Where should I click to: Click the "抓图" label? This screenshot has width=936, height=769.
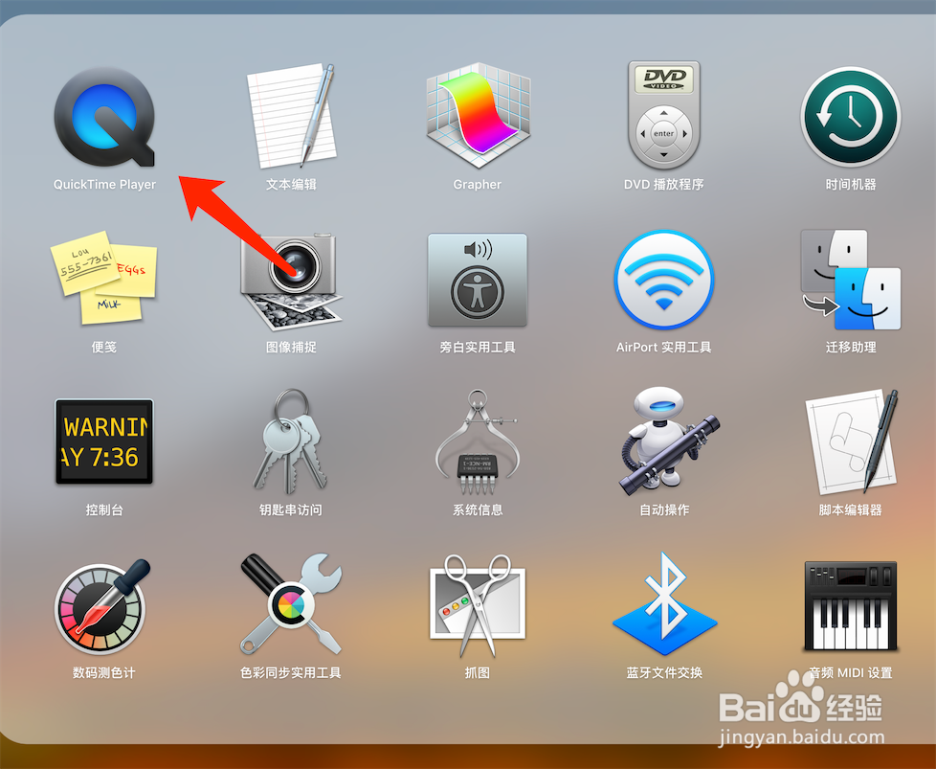tap(478, 673)
